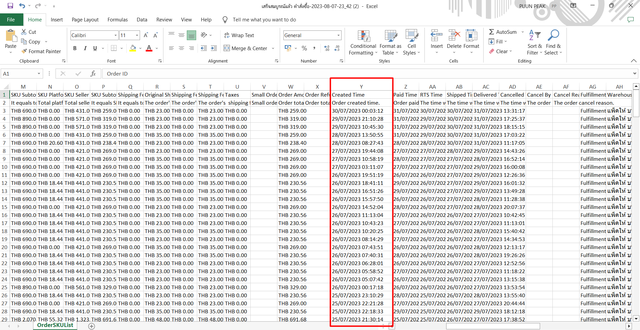Switch to the Insert tab
Image resolution: width=640 pixels, height=330 pixels.
pyautogui.click(x=57, y=20)
